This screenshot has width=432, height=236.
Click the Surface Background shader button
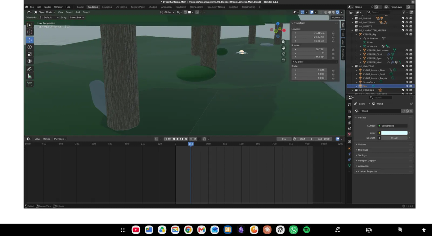coord(393,126)
